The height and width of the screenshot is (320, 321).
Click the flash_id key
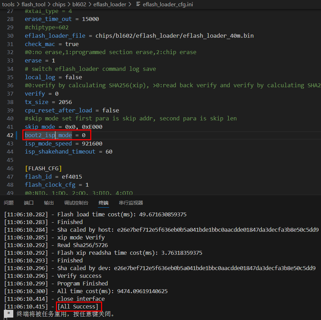pos(38,177)
